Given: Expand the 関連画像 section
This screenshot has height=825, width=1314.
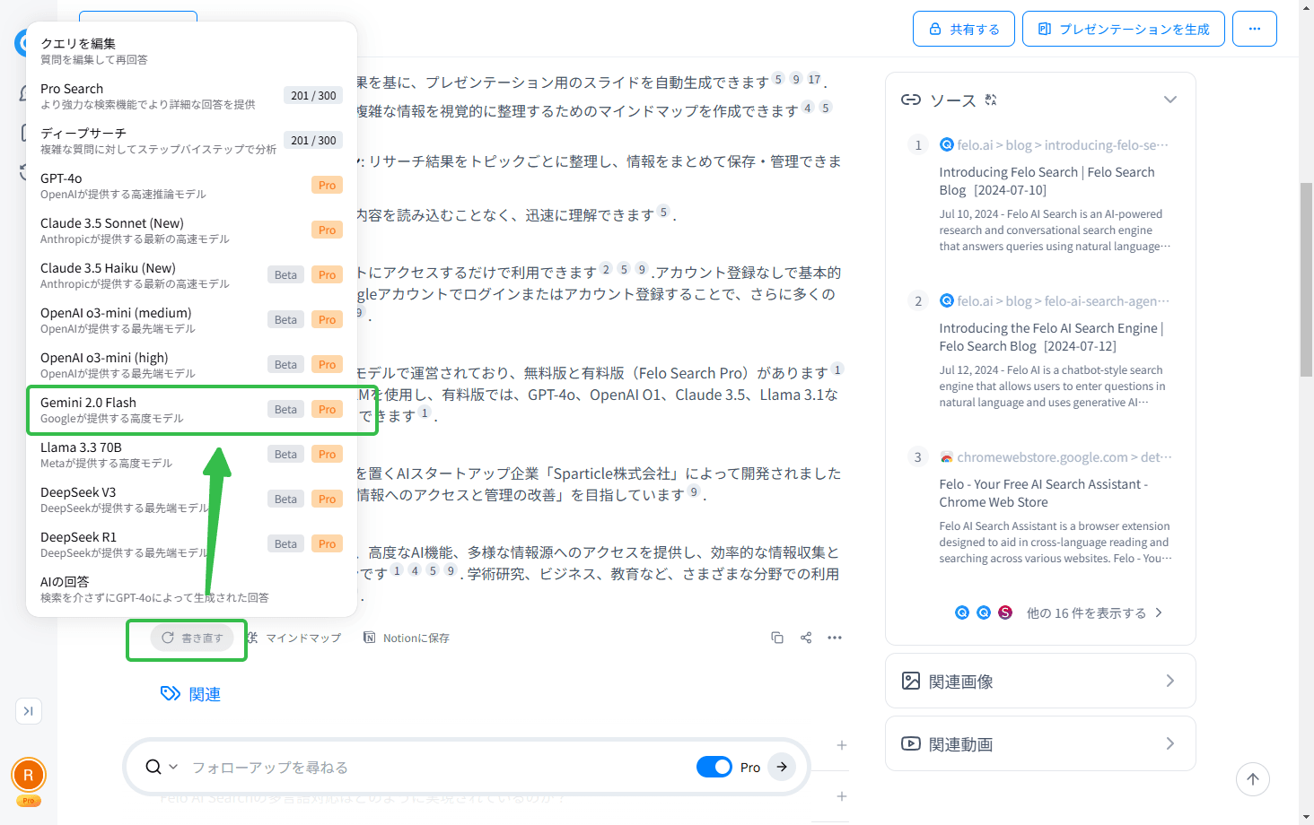Looking at the screenshot, I should pyautogui.click(x=1040, y=681).
